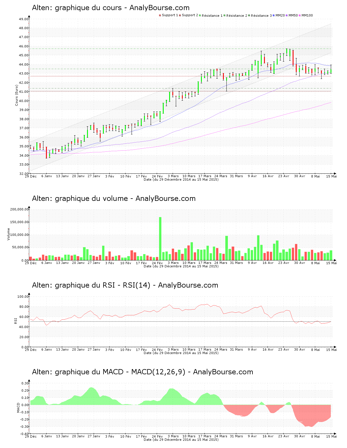Click the 50,000.00 volume axis value
This screenshot has height=448, width=347.
click(x=20, y=247)
